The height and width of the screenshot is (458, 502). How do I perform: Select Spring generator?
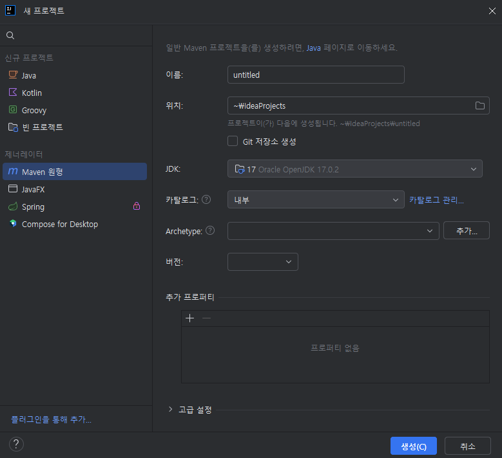click(x=75, y=206)
